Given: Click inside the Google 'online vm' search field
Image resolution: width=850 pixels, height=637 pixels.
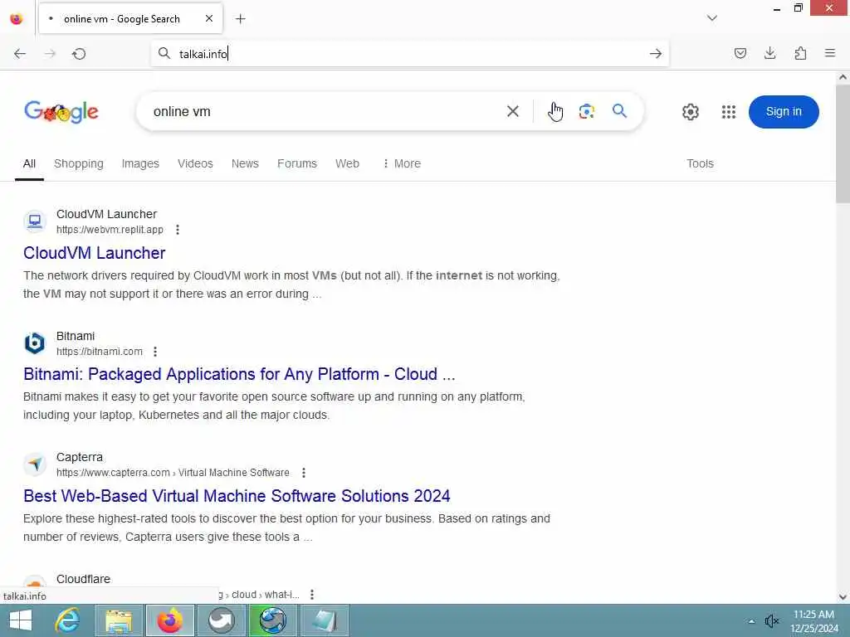Looking at the screenshot, I should point(325,112).
